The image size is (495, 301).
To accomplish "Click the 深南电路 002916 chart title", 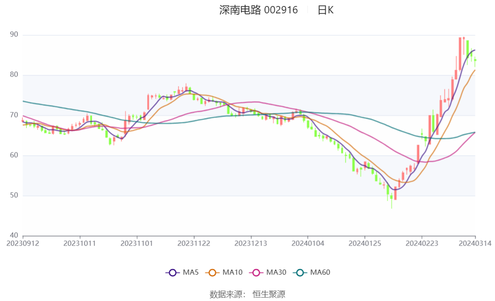I will coord(258,10).
